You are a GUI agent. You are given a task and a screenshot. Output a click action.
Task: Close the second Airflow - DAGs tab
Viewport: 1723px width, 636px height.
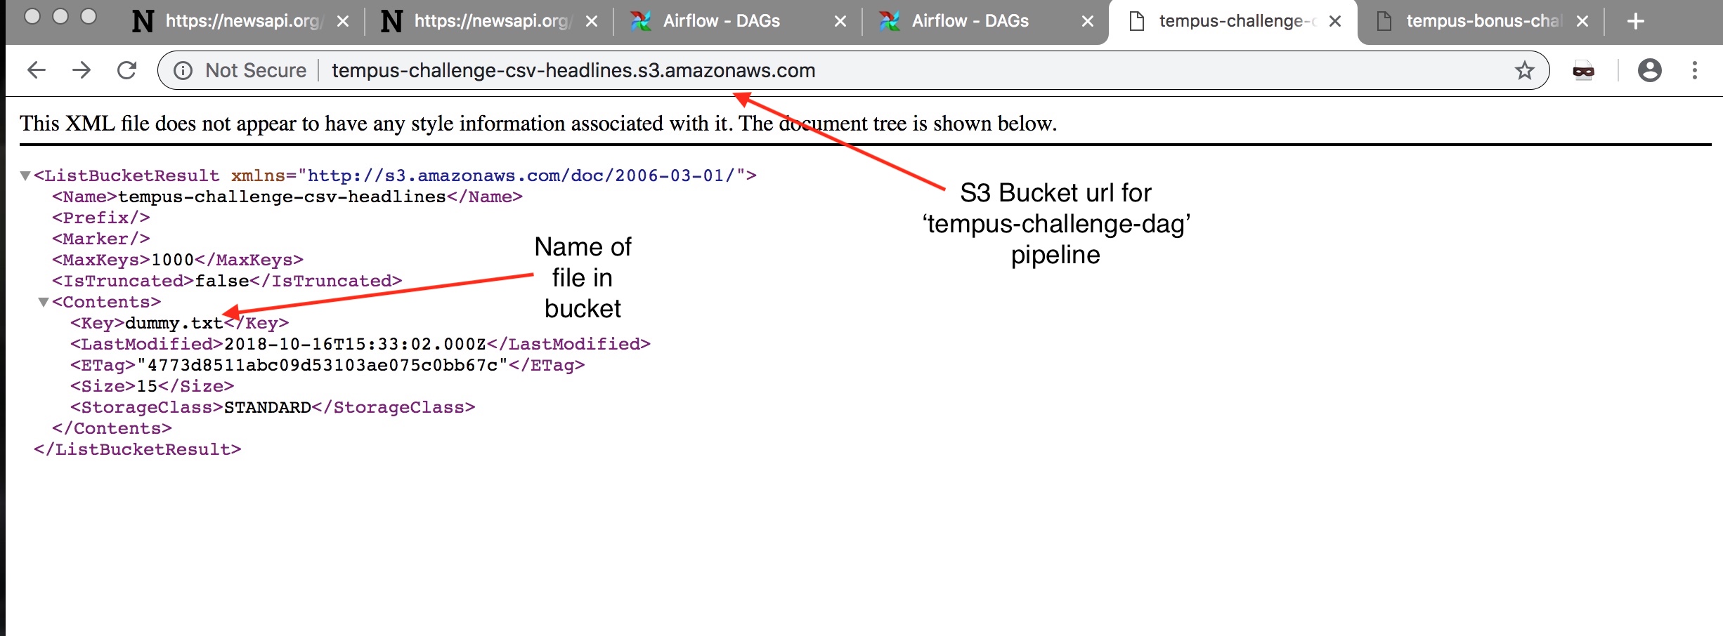(1088, 22)
